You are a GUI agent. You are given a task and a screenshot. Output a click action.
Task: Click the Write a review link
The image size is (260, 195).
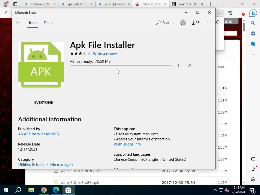(x=105, y=54)
